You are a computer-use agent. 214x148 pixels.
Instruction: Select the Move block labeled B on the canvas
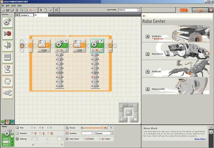(x=97, y=46)
